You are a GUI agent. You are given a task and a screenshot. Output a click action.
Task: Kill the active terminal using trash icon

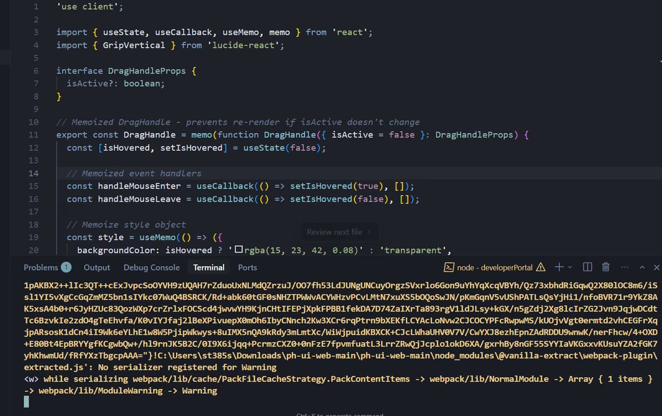coord(605,267)
